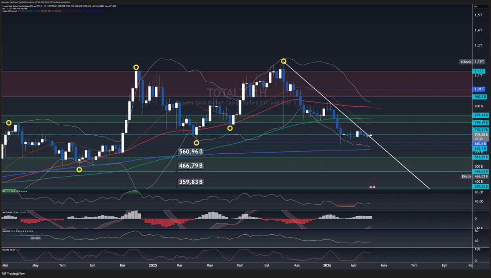The height and width of the screenshot is (278, 491).
Task: Select the blue 1,01 T price label
Action: click(480, 89)
